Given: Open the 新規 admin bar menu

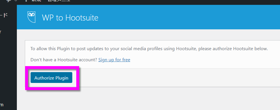Looking at the screenshot, I should tap(36, 1).
